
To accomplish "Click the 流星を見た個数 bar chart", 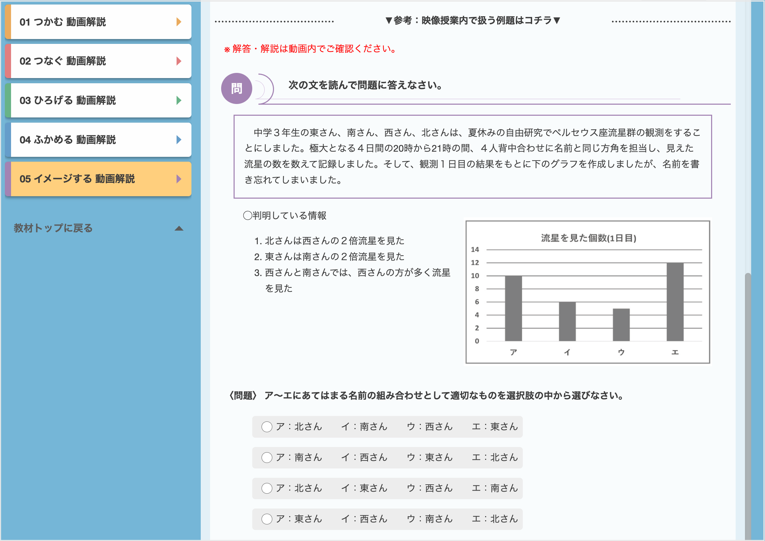I will (x=588, y=292).
